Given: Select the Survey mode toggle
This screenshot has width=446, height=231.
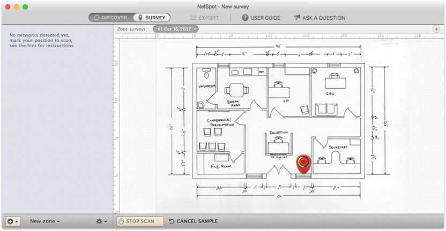Looking at the screenshot, I should pos(152,18).
